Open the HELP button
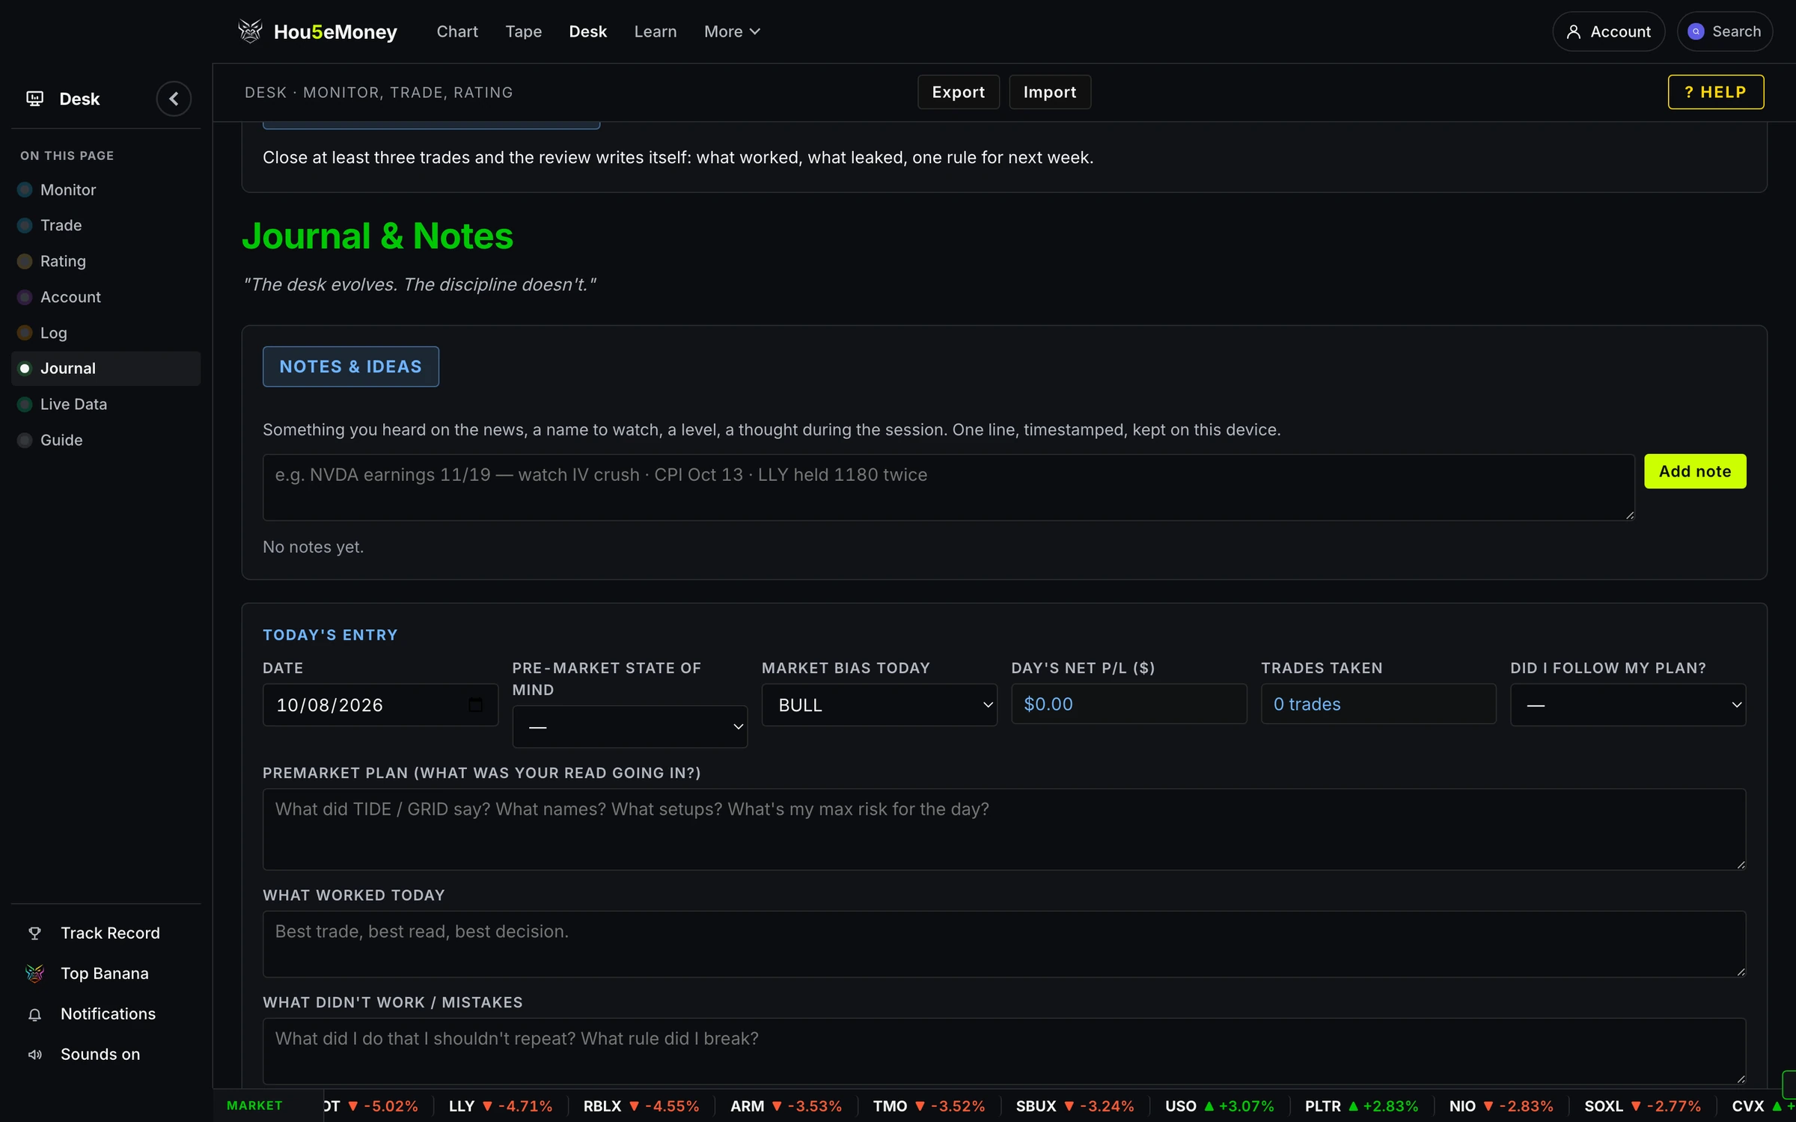The image size is (1796, 1122). pos(1715,92)
